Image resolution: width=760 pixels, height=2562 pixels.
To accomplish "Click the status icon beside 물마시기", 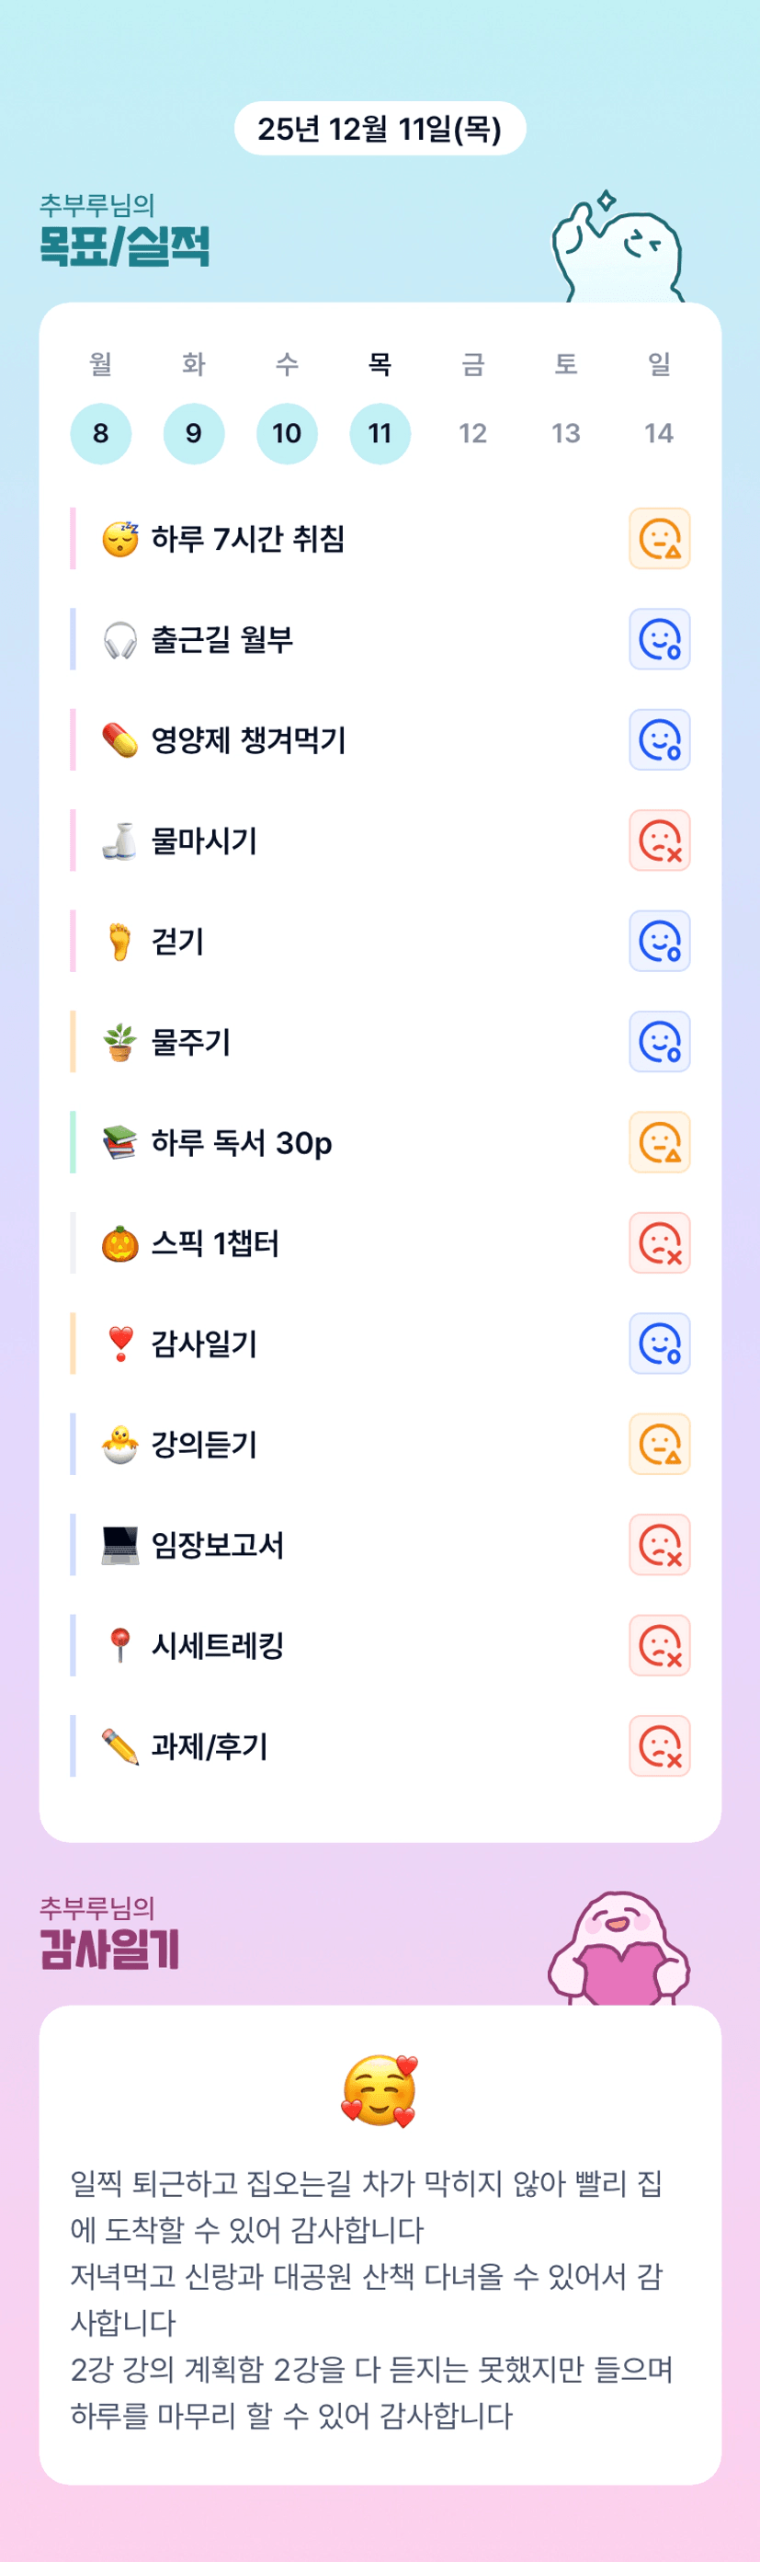I will tap(659, 841).
